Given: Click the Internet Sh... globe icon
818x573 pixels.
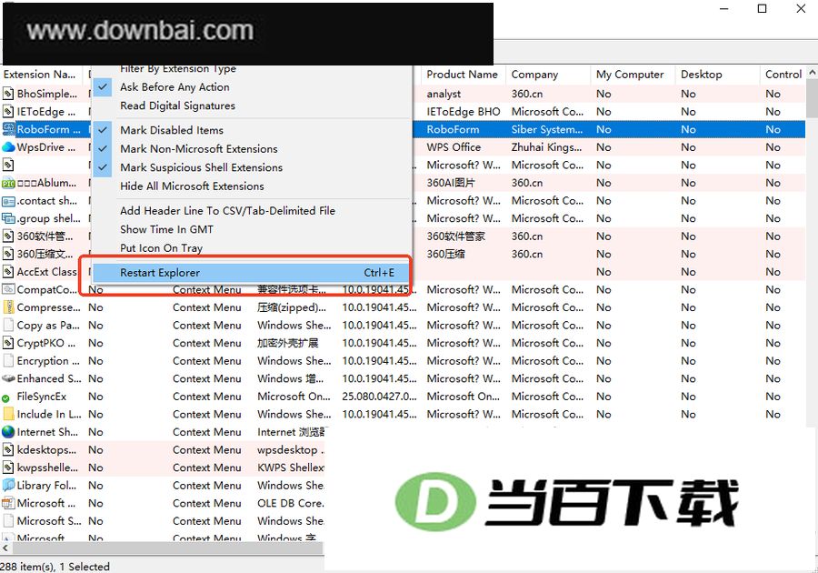Looking at the screenshot, I should (8, 432).
